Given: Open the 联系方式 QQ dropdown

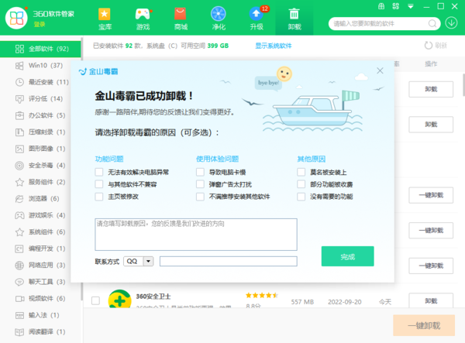Looking at the screenshot, I should [139, 261].
